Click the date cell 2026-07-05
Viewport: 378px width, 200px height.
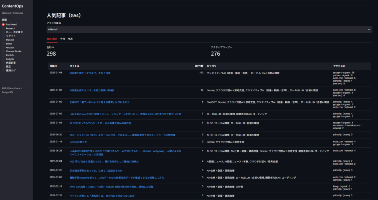click(x=56, y=113)
